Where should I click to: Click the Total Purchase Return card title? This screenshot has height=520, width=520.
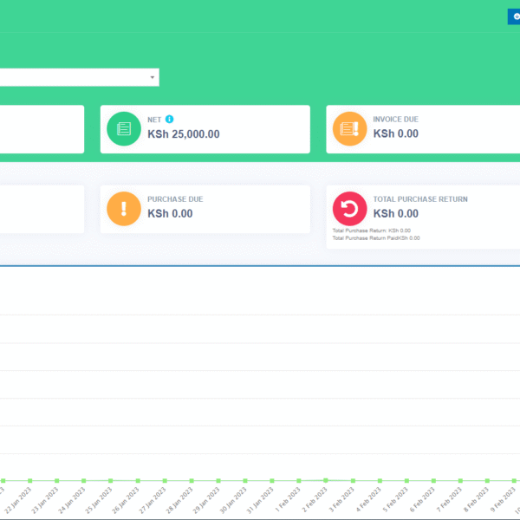[420, 199]
